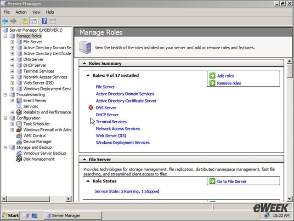Click the Add roles link
This screenshot has height=221, width=294.
226,76
